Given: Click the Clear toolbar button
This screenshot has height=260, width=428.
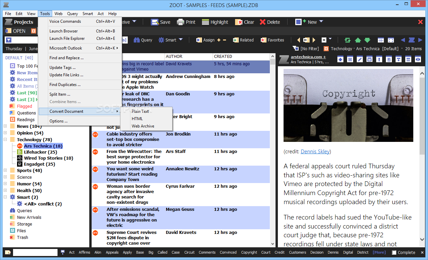Looking at the screenshot, I should pos(244,22).
